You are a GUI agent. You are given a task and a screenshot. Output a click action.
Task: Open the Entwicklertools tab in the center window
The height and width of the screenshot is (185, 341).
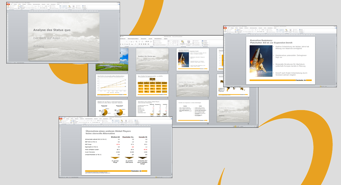click(158, 39)
